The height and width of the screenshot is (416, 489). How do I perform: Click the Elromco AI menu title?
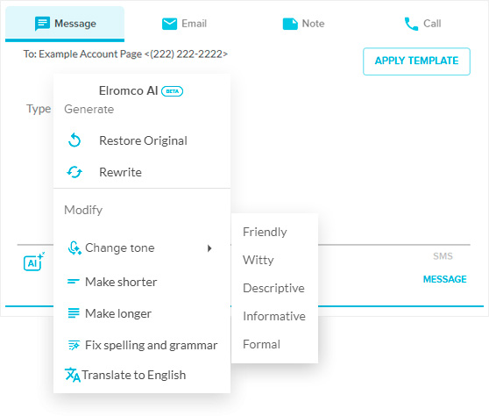tap(128, 90)
